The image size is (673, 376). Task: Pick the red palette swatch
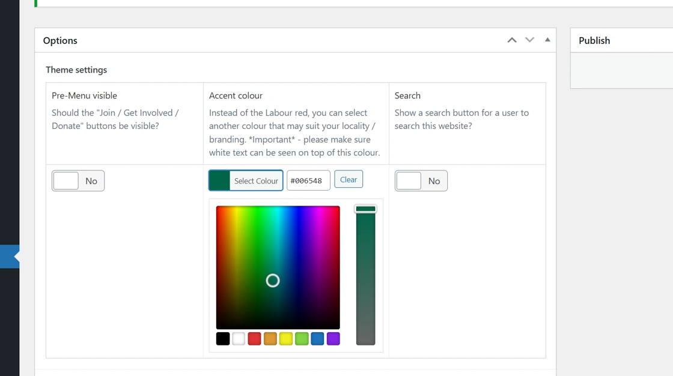[255, 339]
